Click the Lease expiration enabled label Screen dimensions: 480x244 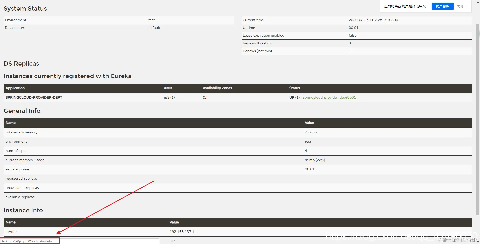click(x=263, y=35)
